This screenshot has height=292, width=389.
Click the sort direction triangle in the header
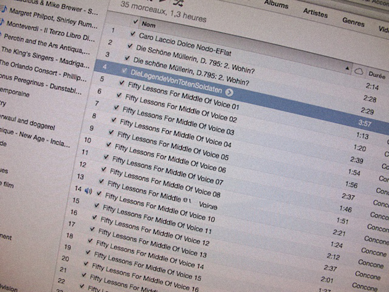click(348, 68)
